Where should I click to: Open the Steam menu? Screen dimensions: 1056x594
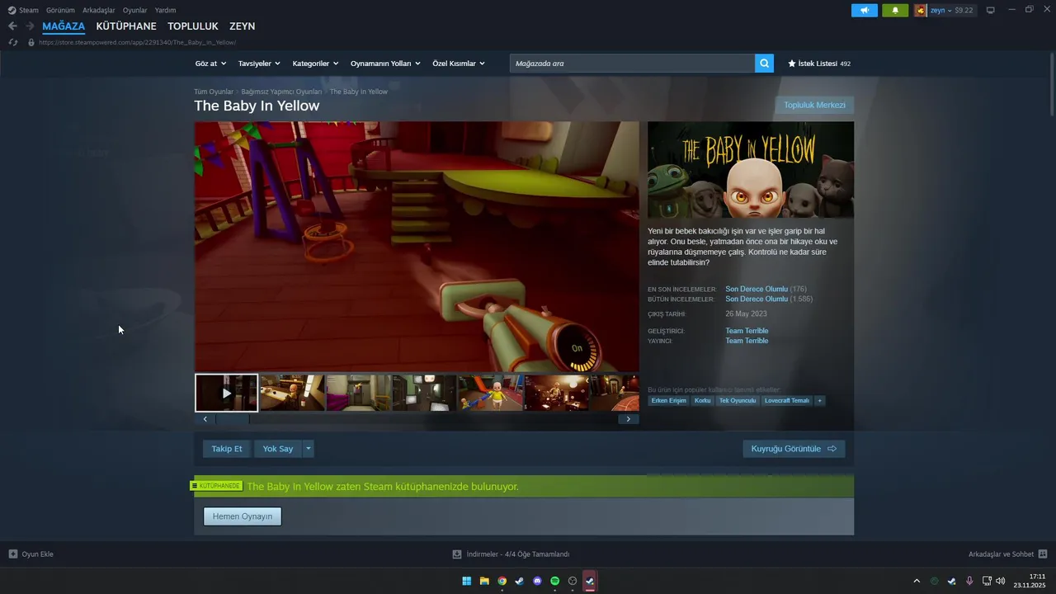(29, 10)
